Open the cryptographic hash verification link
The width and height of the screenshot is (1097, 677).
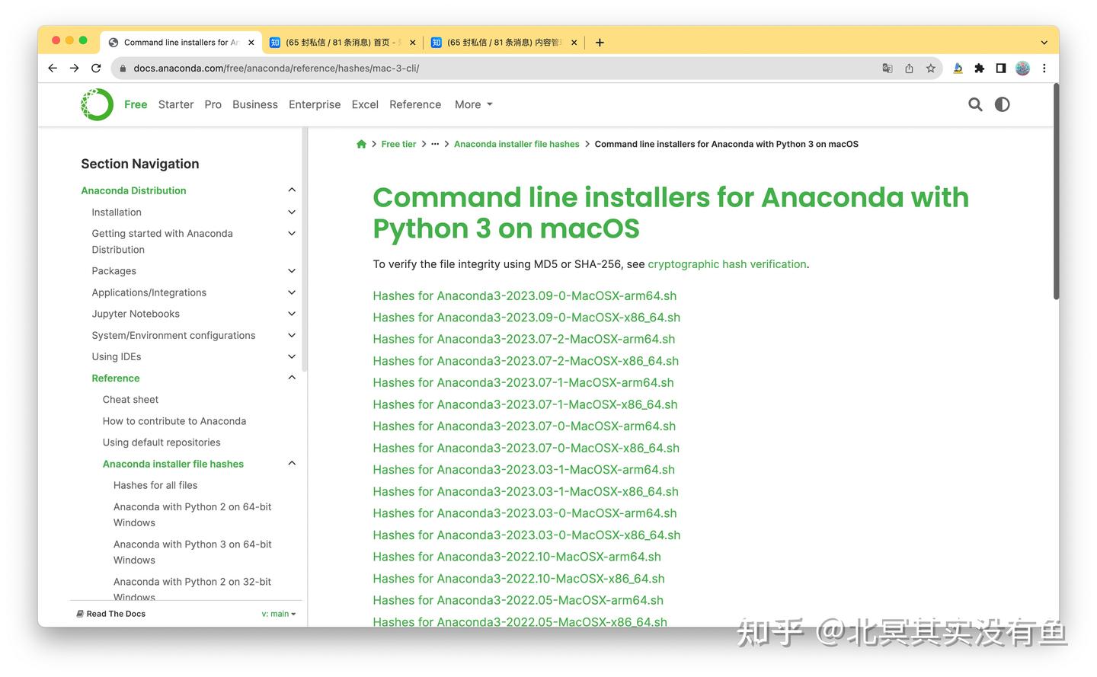point(727,264)
